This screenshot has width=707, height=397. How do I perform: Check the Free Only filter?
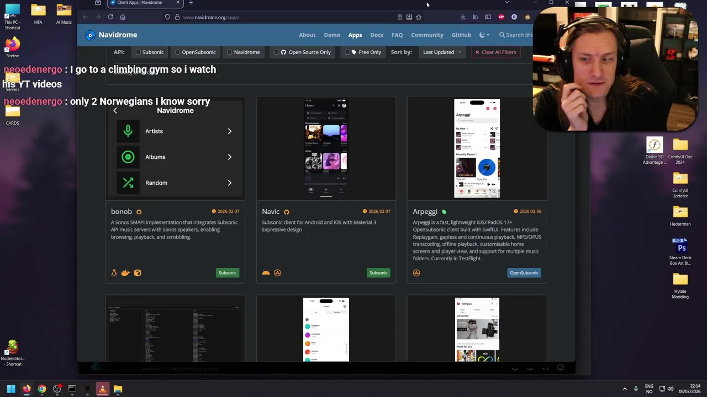coord(347,52)
